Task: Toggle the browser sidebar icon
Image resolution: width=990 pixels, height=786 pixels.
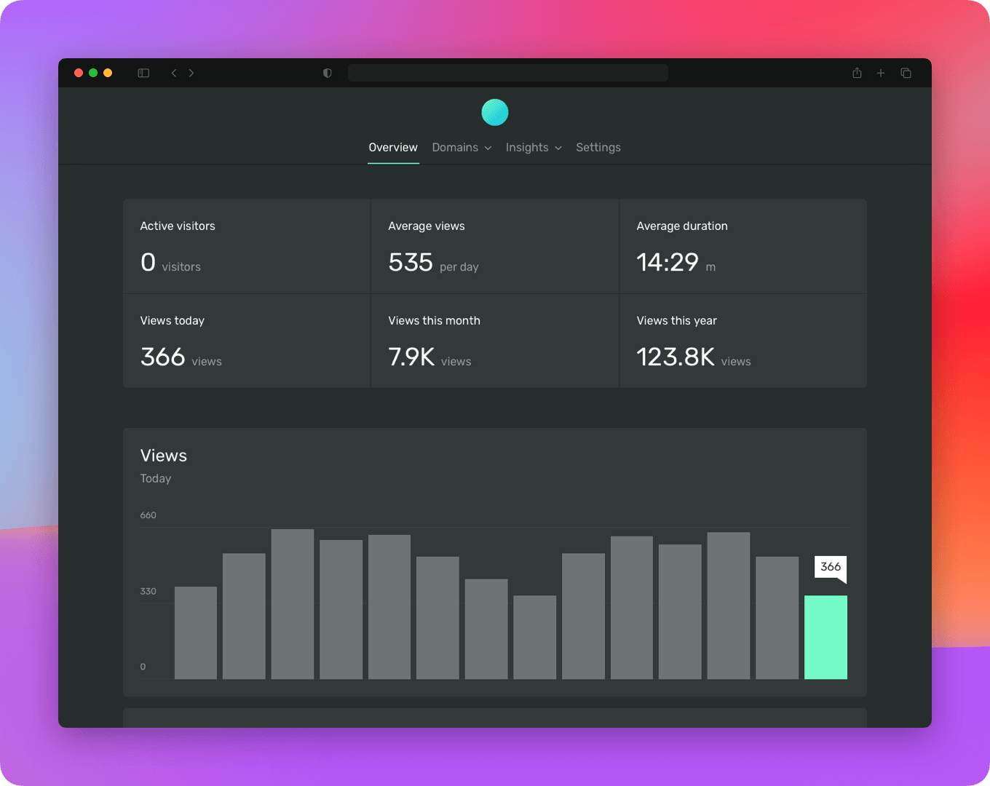Action: (143, 73)
